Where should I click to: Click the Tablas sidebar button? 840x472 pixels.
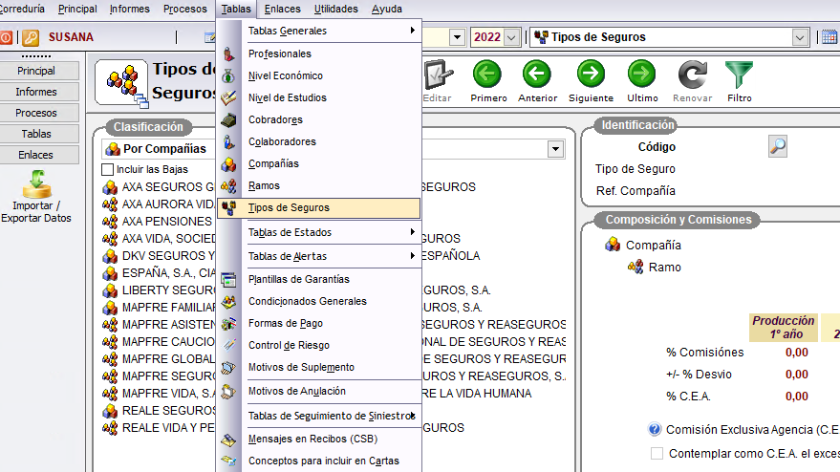click(36, 134)
